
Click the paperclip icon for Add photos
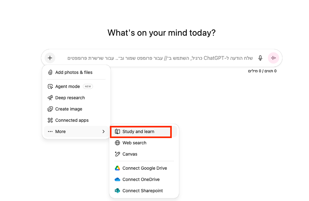point(50,72)
